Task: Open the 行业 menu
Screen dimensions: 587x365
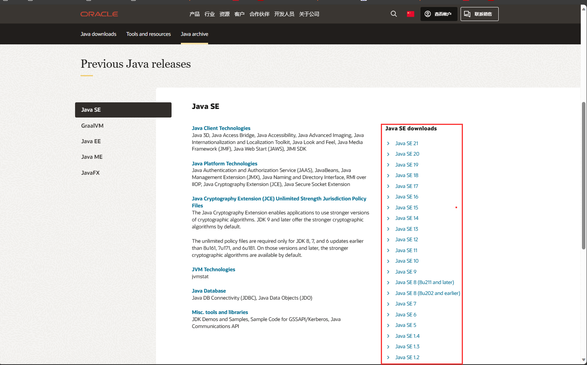Action: coord(210,14)
